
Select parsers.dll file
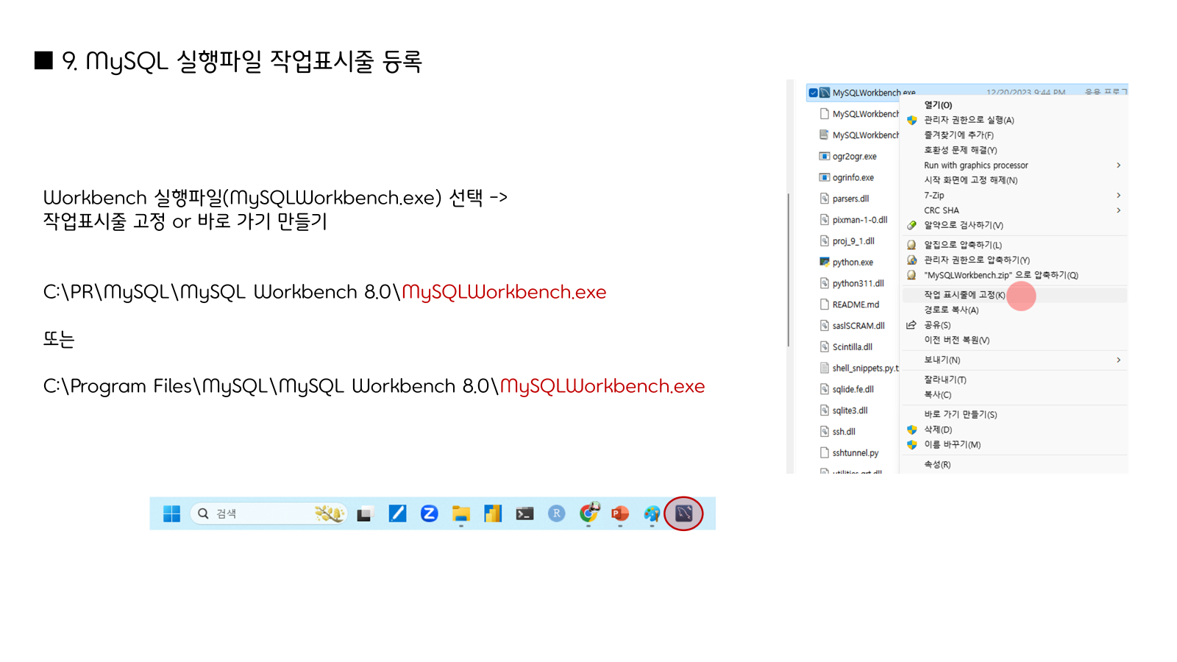(850, 199)
